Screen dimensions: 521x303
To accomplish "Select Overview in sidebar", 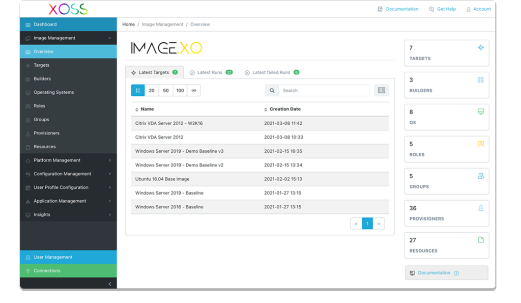I will pyautogui.click(x=68, y=51).
